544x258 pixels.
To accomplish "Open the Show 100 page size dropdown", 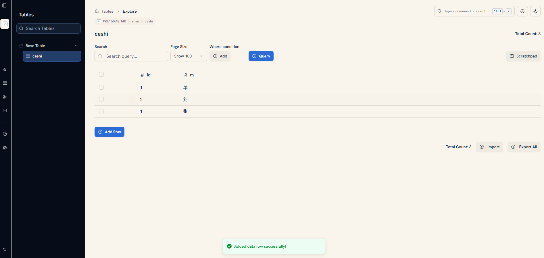I will (189, 56).
